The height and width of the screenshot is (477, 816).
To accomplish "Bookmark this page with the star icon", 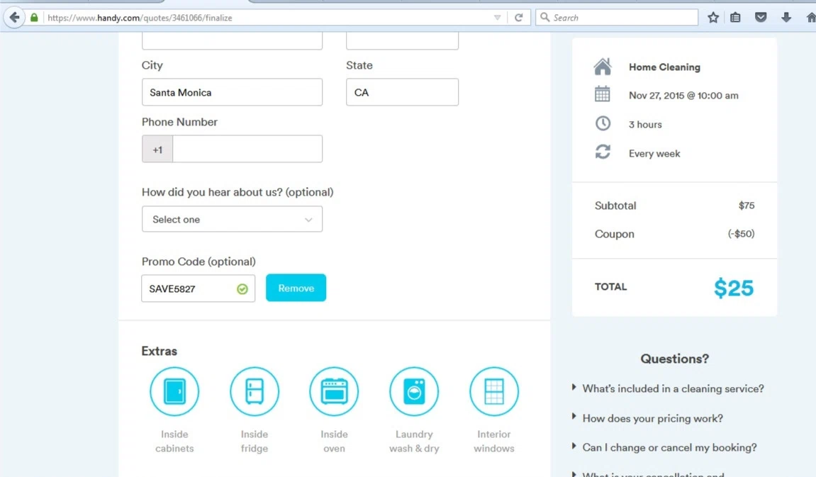I will tap(713, 18).
